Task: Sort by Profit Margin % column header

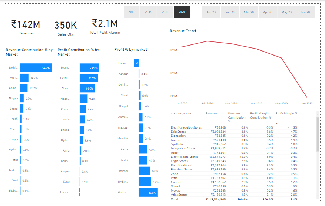Action: 286,113
